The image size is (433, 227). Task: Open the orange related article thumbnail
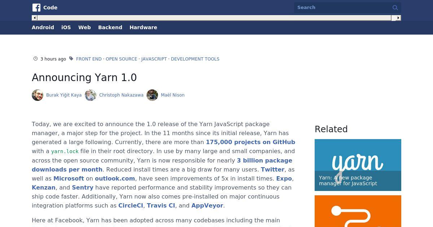358,211
